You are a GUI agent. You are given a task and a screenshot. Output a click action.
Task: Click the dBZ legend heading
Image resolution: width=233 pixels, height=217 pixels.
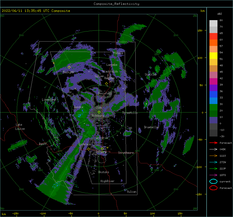(x=220, y=14)
